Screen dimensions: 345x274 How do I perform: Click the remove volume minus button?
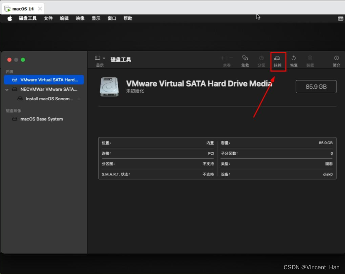pyautogui.click(x=231, y=58)
